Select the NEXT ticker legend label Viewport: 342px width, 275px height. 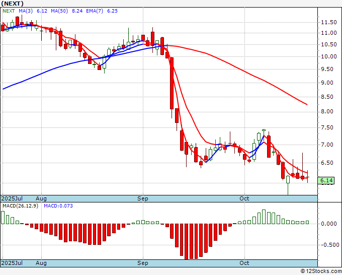9,11
